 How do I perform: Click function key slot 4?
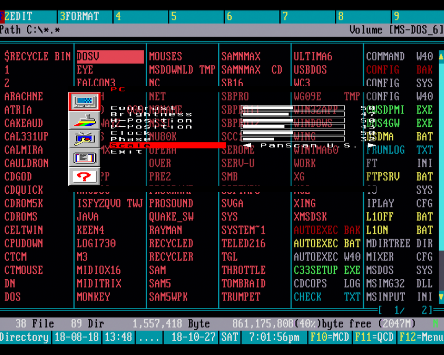(x=141, y=17)
